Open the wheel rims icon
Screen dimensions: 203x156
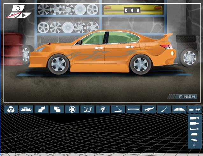pyautogui.click(x=72, y=110)
